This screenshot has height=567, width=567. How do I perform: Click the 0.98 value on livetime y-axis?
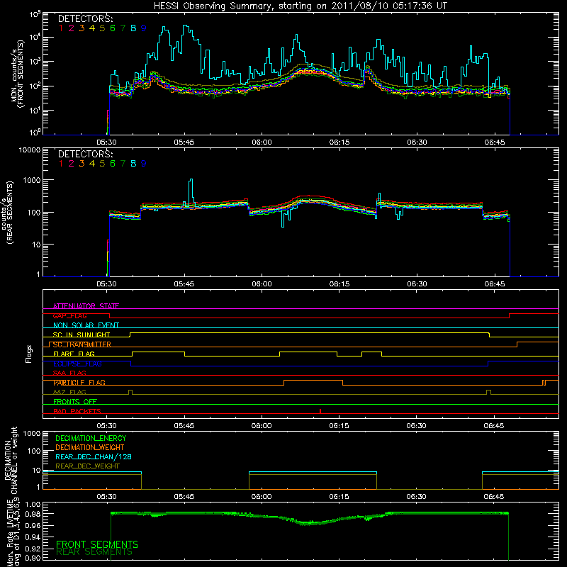pyautogui.click(x=33, y=515)
